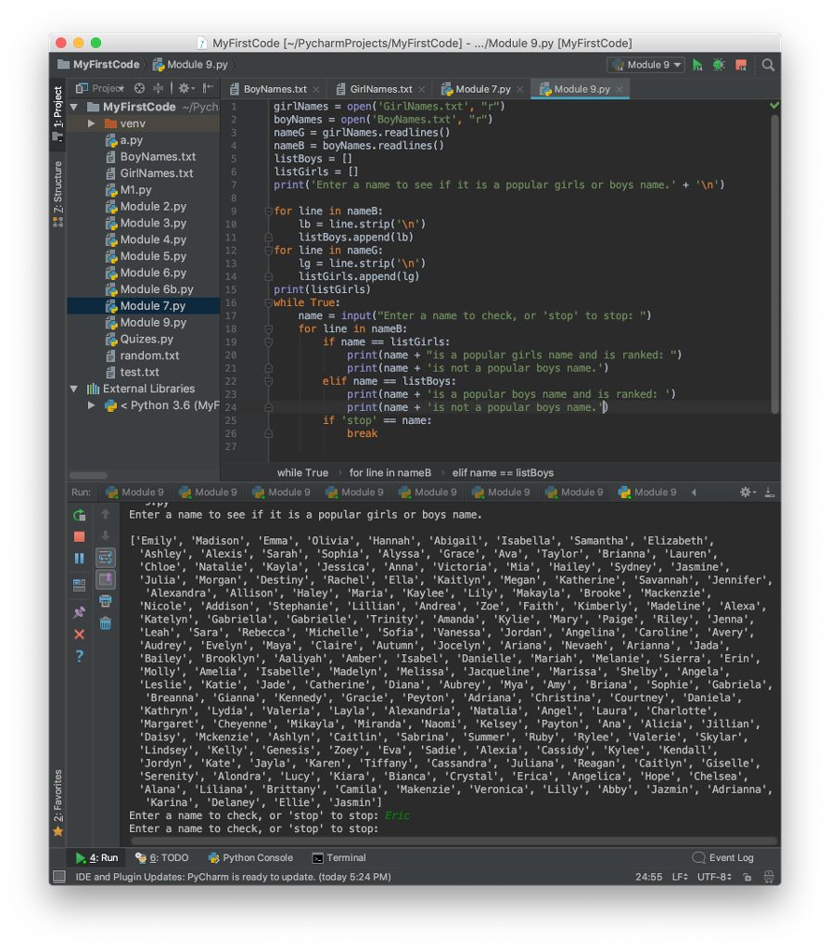Close the run tab with the red X
Viewport: 830px width, 950px height.
tap(80, 635)
